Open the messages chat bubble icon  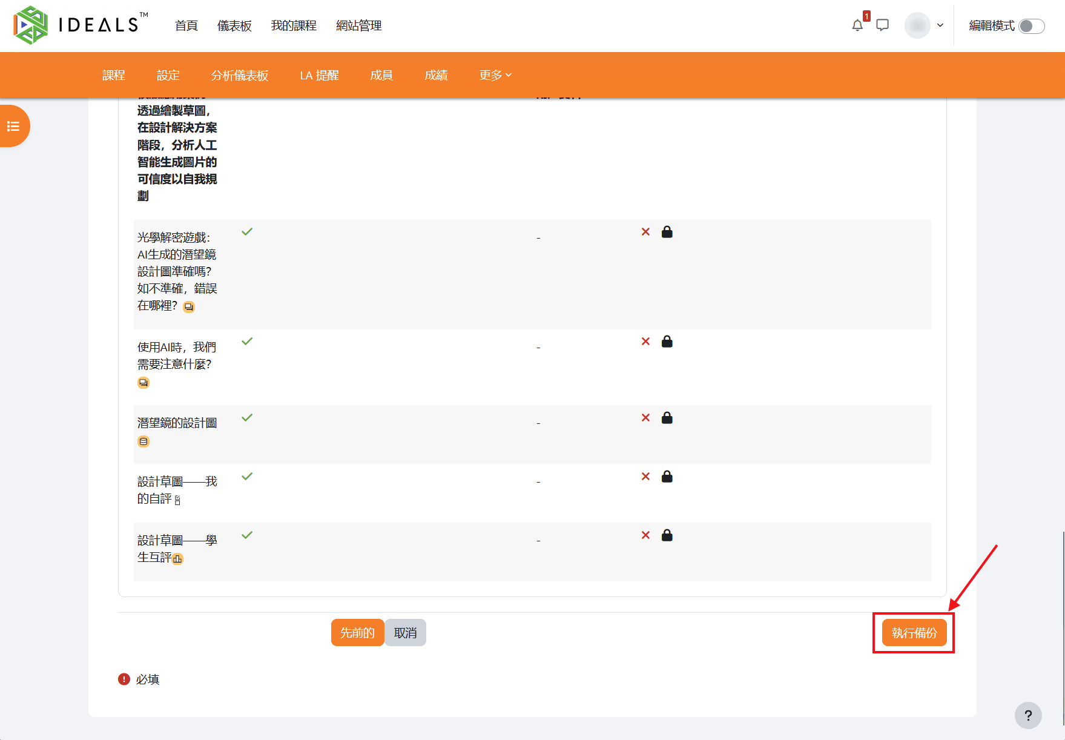tap(883, 25)
